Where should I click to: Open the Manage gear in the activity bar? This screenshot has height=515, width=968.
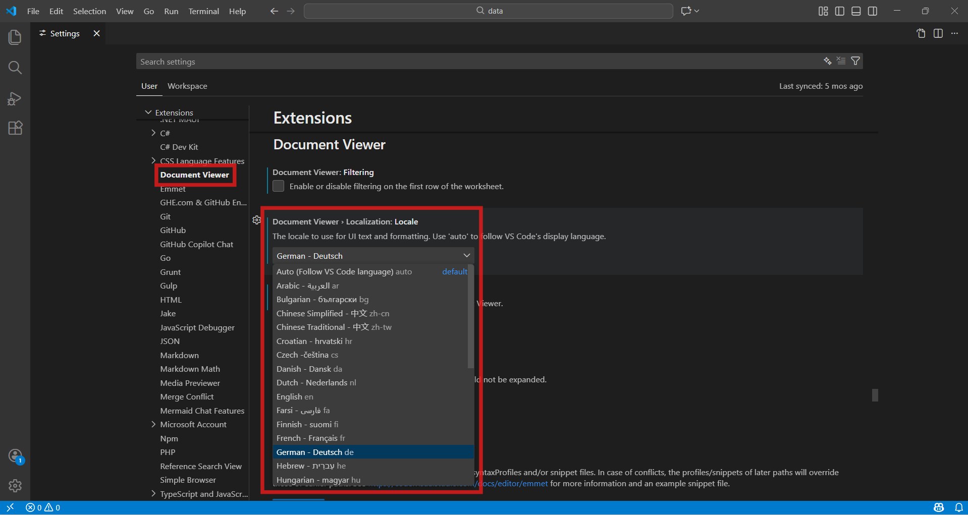click(x=15, y=486)
